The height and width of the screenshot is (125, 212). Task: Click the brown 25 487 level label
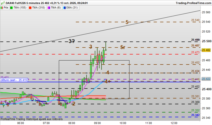tap(195, 46)
